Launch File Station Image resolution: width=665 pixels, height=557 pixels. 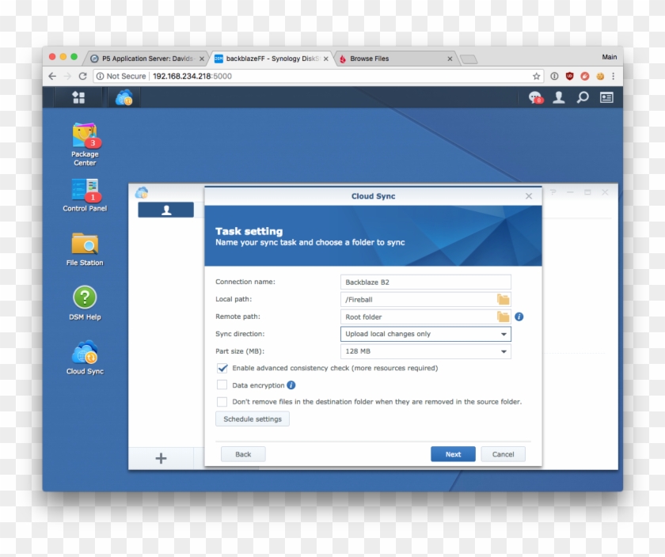[83, 244]
